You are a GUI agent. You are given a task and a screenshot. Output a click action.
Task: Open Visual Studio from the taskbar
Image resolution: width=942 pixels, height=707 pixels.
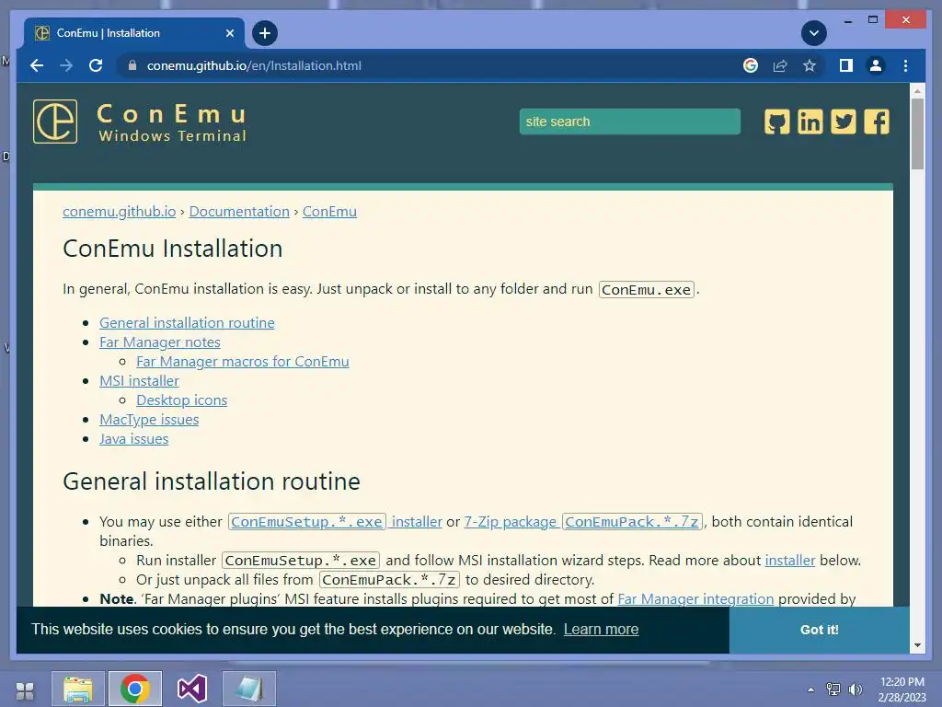click(192, 689)
